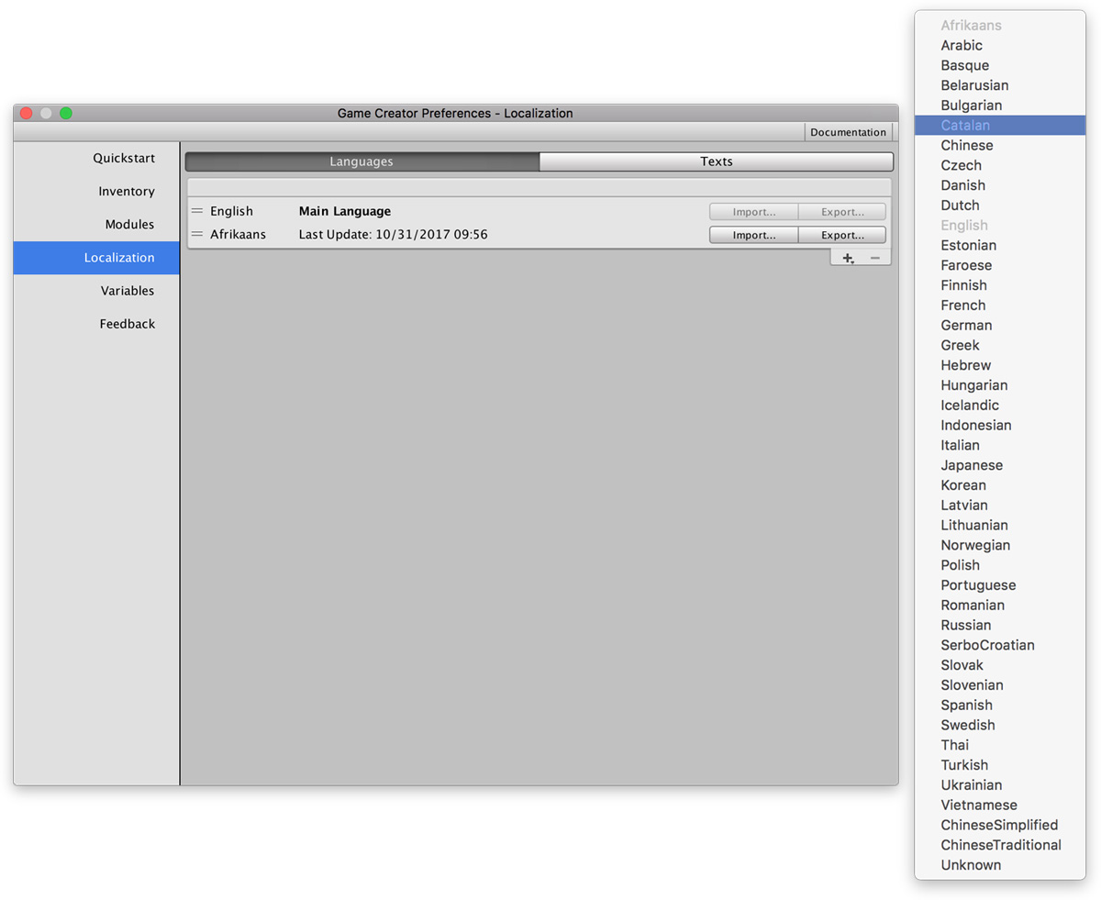Choose Indonesian from the language list
Viewport: 1101px width, 900px height.
point(1000,426)
